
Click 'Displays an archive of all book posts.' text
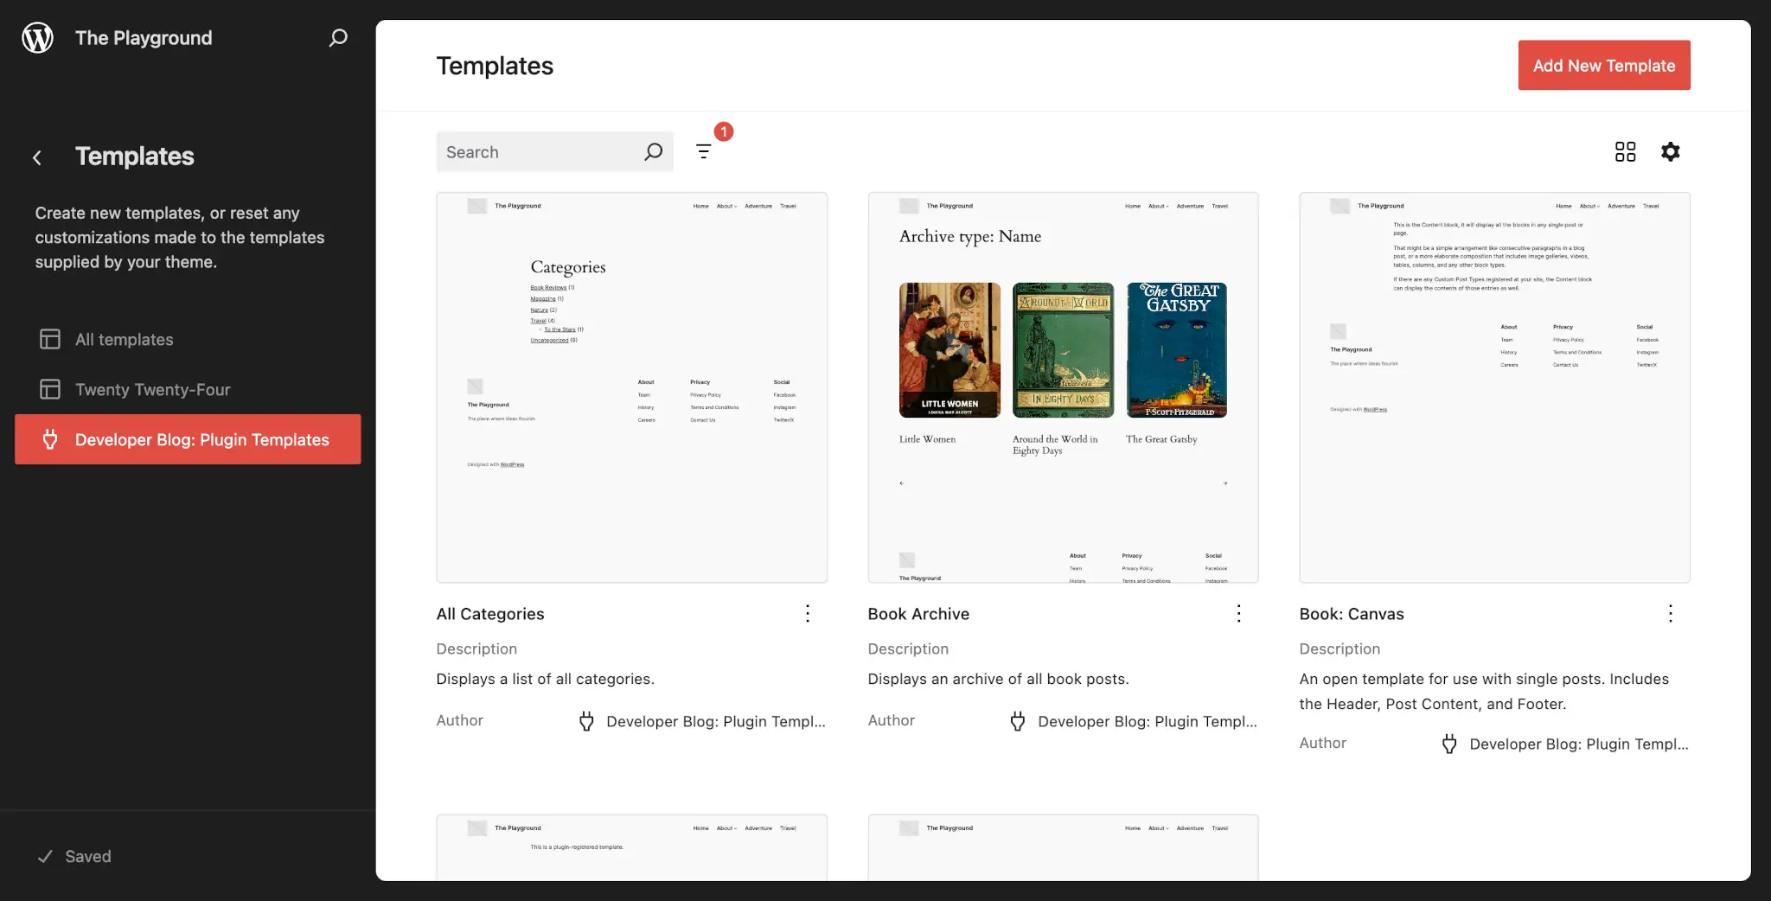pyautogui.click(x=999, y=679)
